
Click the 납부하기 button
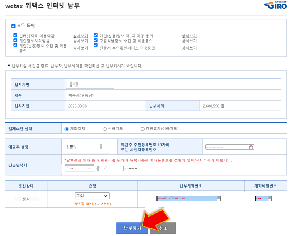point(132,228)
